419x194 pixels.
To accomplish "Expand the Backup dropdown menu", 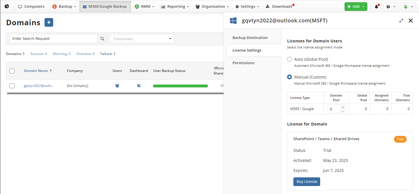I will tap(64, 6).
